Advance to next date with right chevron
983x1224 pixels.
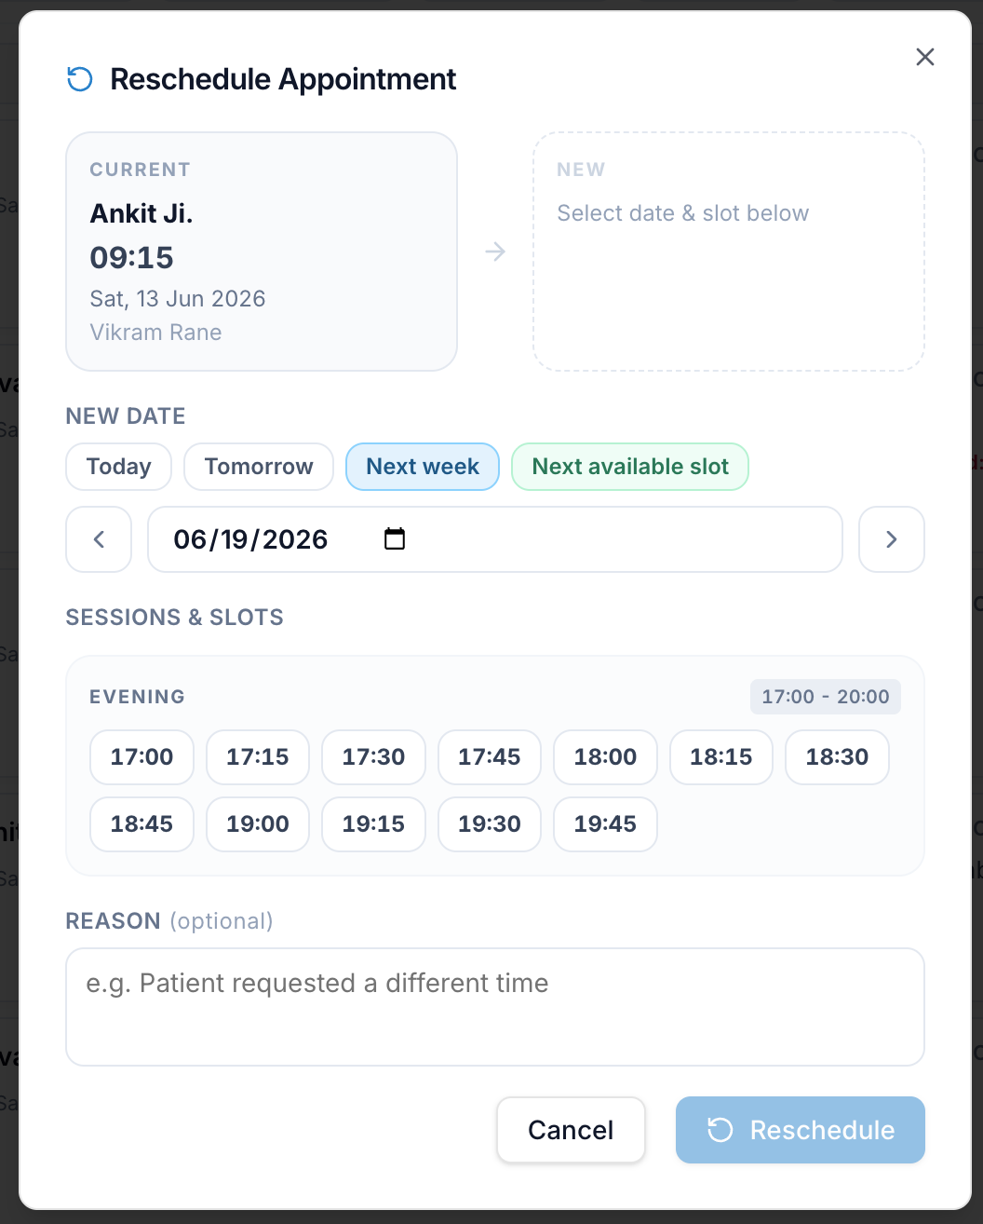891,539
